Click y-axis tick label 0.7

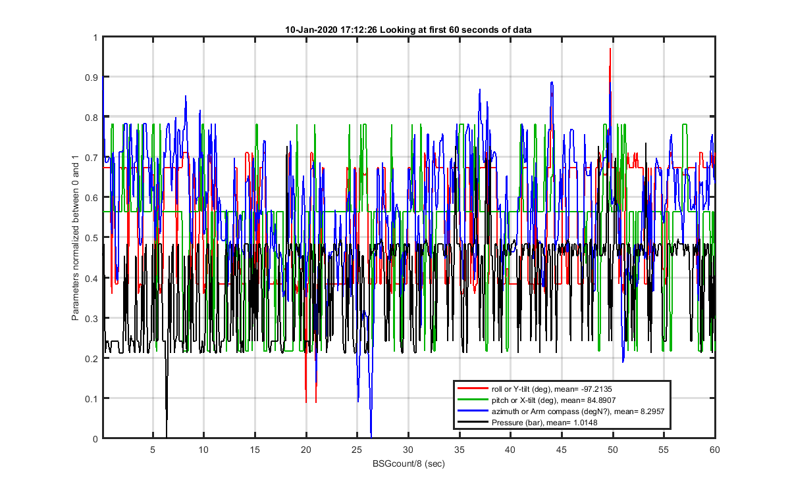pyautogui.click(x=92, y=158)
